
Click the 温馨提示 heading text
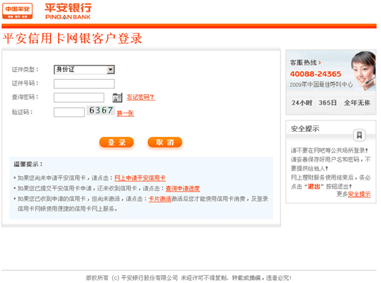28,164
